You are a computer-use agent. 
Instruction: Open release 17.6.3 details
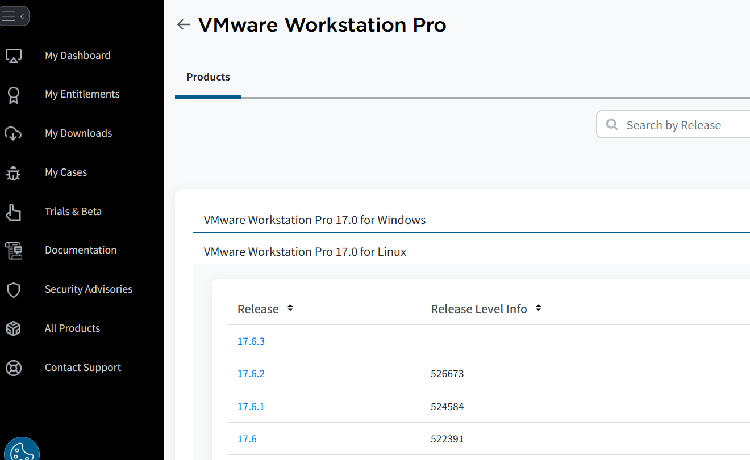point(251,341)
